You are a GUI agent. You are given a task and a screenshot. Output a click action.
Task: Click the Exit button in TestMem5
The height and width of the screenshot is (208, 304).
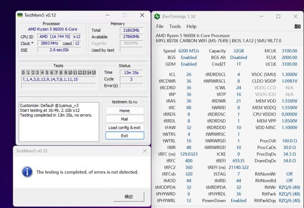[x=124, y=136]
